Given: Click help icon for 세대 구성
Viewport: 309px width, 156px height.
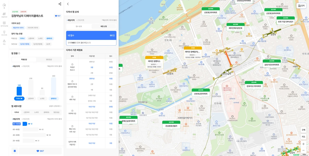Looking at the screenshot, I should coord(72,97).
